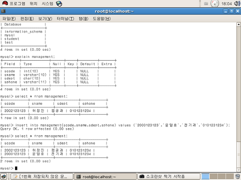Switch to the last workspace in pager
The width and height of the screenshot is (241, 180).
click(x=230, y=176)
